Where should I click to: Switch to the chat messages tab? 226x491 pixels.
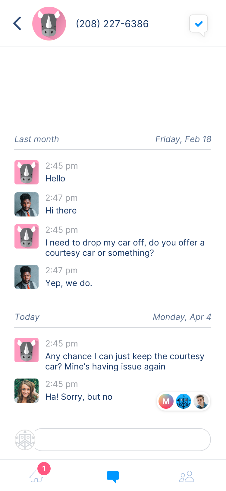(x=113, y=477)
